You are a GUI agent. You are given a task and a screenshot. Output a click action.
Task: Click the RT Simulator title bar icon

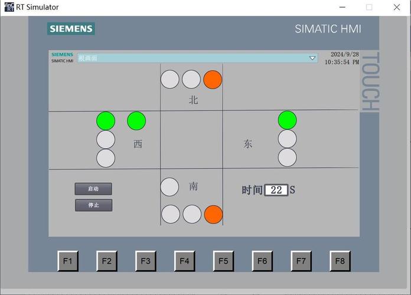(x=9, y=7)
